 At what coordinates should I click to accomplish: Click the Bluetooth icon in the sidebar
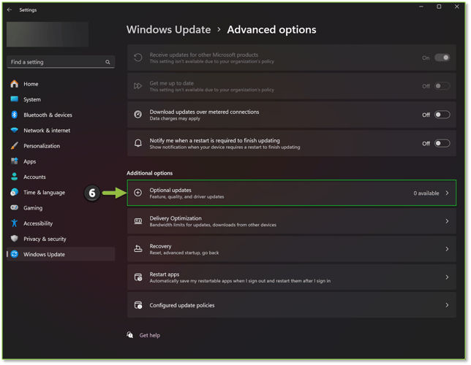click(15, 115)
